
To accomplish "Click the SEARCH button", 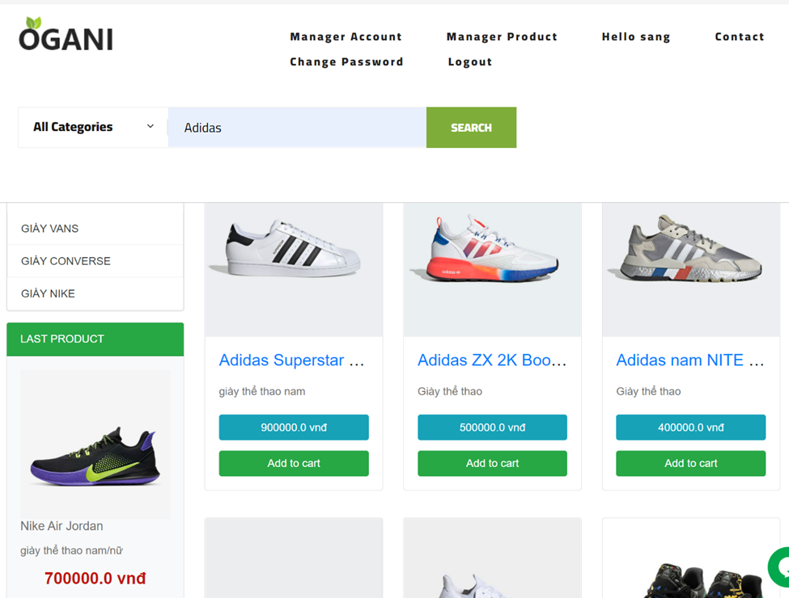I will (x=471, y=127).
